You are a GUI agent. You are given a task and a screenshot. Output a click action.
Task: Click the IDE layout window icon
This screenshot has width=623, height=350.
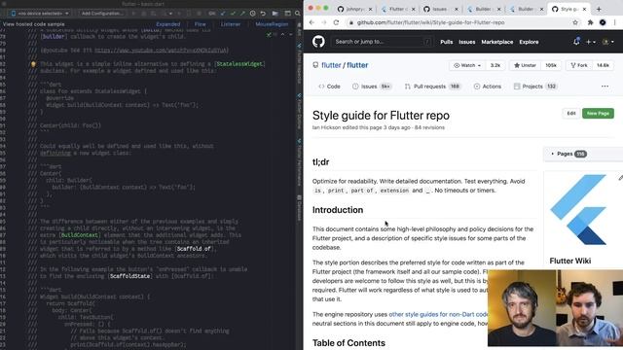[288, 14]
